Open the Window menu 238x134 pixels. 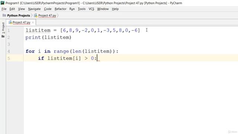pos(103,9)
